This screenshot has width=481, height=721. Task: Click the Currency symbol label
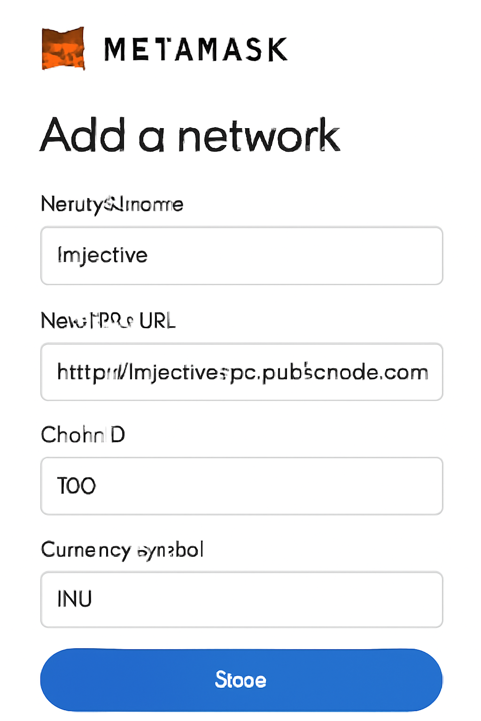click(x=122, y=549)
